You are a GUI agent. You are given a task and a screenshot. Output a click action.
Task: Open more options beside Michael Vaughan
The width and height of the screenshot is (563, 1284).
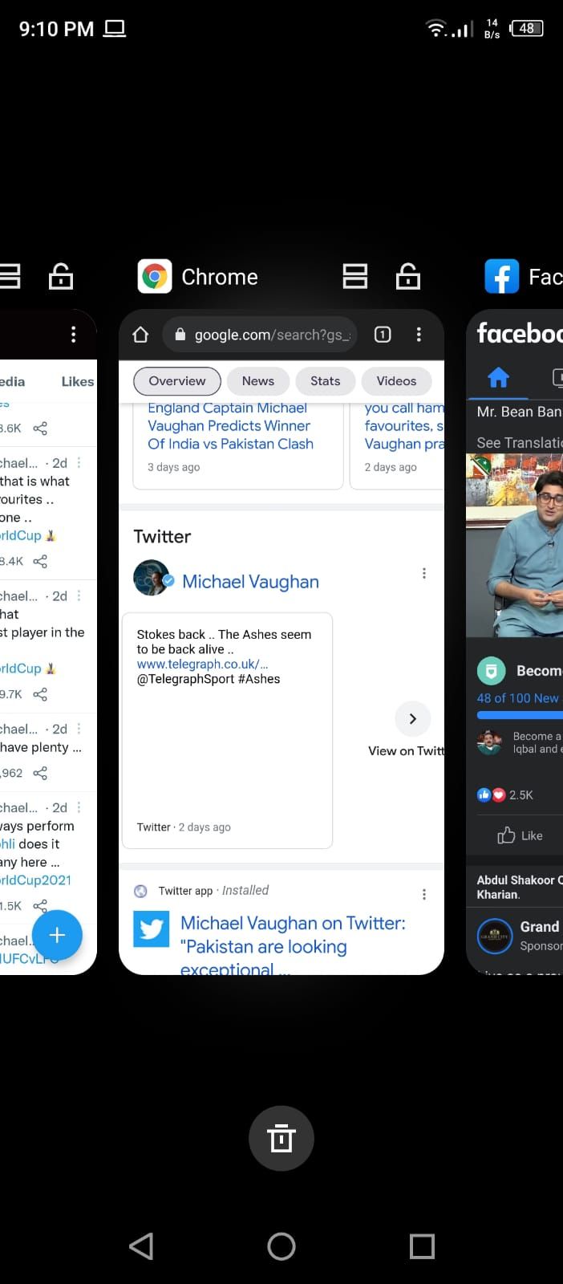[423, 573]
